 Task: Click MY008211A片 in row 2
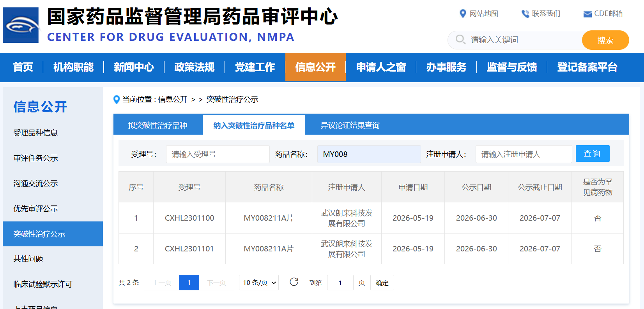tap(269, 249)
